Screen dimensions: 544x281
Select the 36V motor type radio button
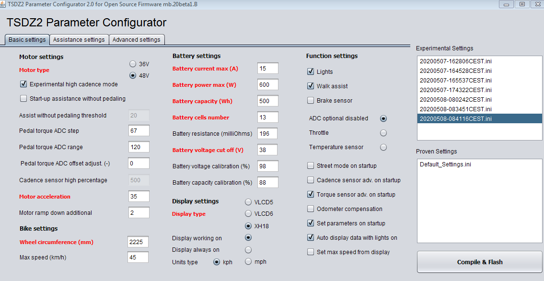pos(133,64)
